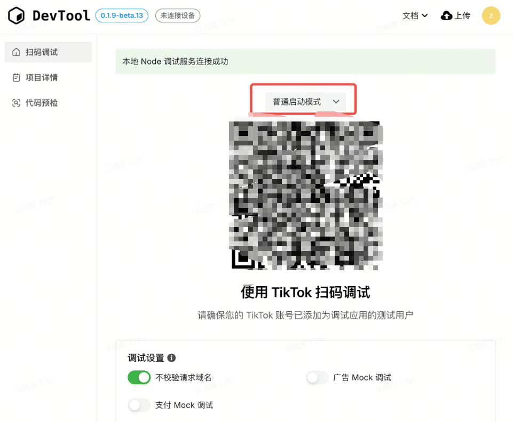Open the yellow user avatar
This screenshot has height=422, width=513.
pos(491,16)
